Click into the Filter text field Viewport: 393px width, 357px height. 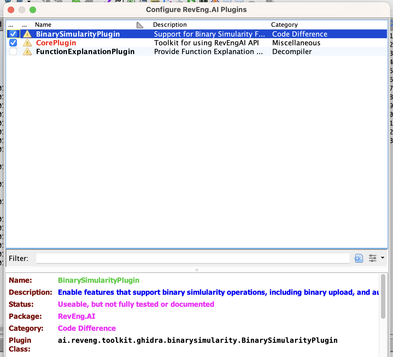click(193, 258)
